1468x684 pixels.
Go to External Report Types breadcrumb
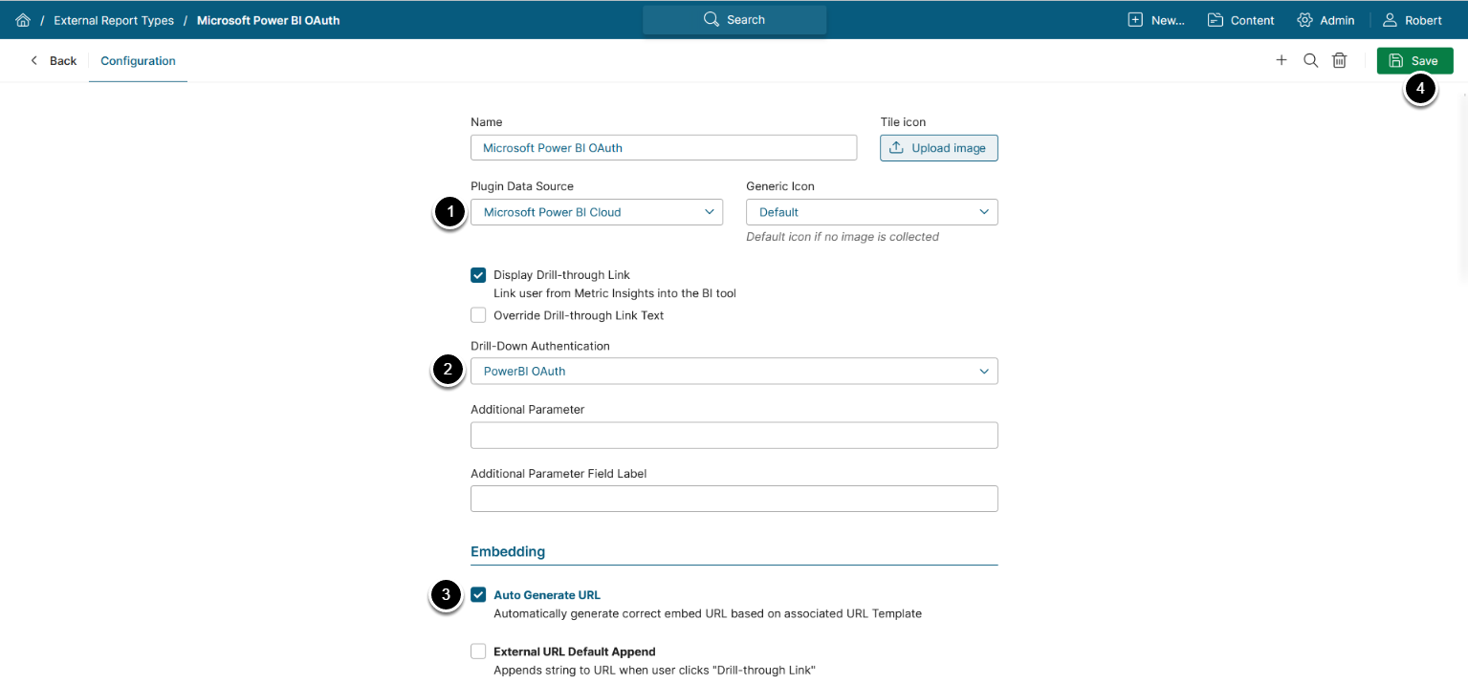[x=116, y=20]
